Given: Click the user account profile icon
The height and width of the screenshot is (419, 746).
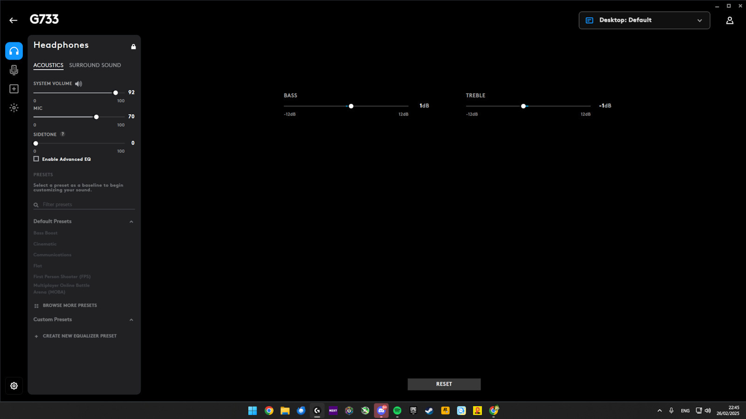Looking at the screenshot, I should tap(730, 20).
